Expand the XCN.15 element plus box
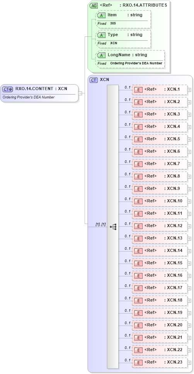Image resolution: width=194 pixels, height=374 pixels. tap(189, 264)
